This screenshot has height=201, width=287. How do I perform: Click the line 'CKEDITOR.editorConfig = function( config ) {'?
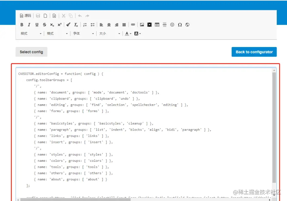pyautogui.click(x=61, y=74)
